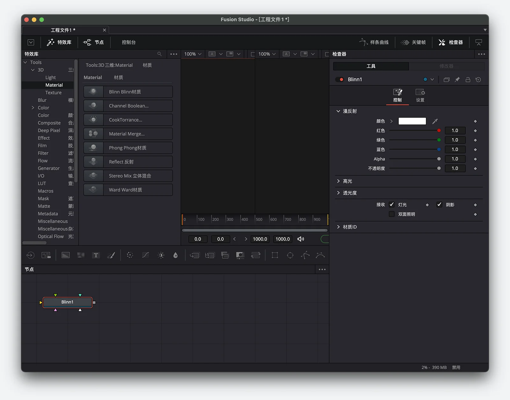Add the Phong Phong材质 tool
This screenshot has height=400, width=510.
pyautogui.click(x=128, y=148)
